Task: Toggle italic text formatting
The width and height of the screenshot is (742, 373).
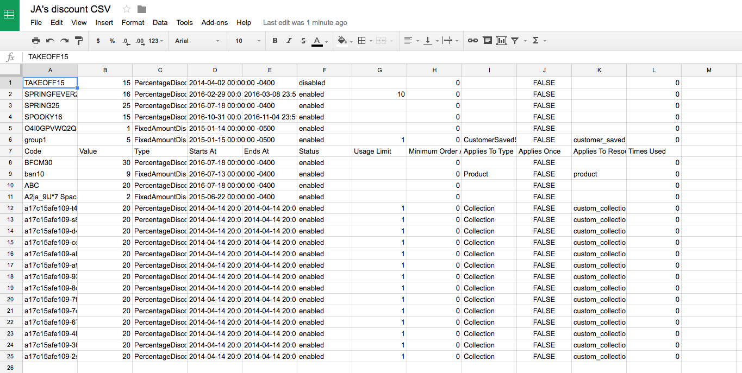Action: coord(289,41)
